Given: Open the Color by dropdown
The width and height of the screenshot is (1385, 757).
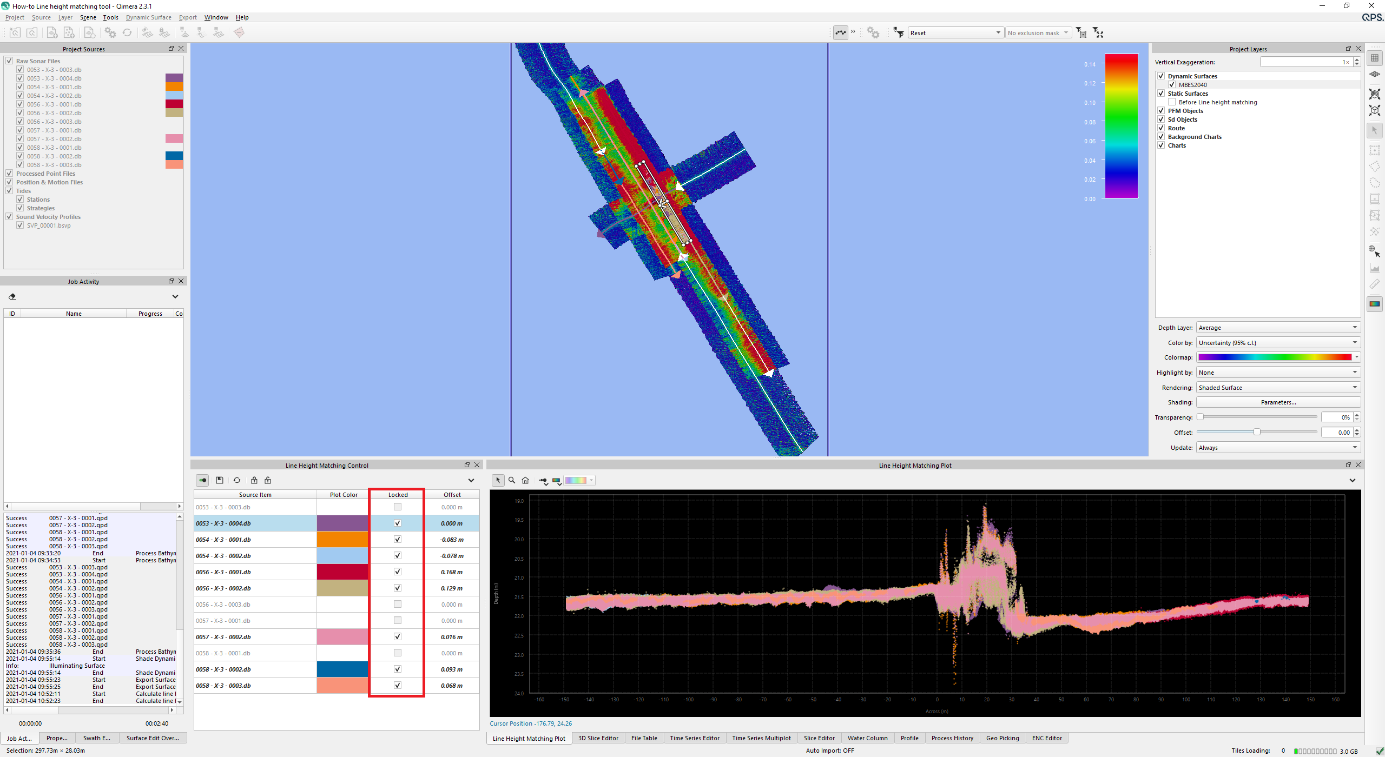Looking at the screenshot, I should pos(1278,343).
